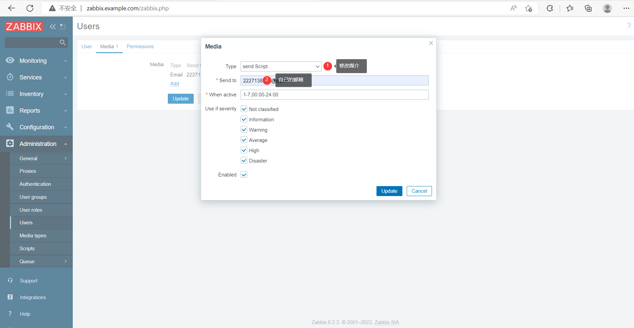Expand the Services menu

click(36, 77)
